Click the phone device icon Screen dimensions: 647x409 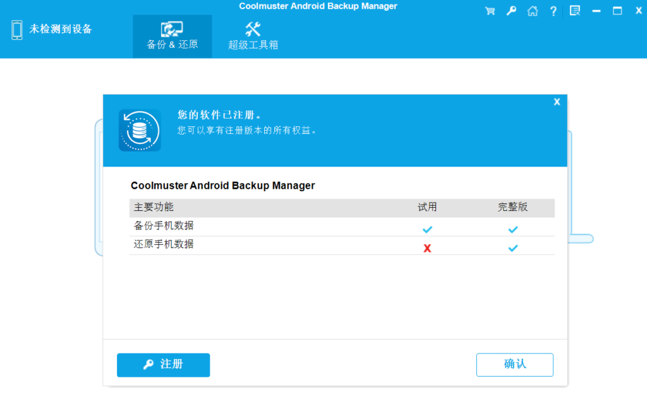(x=17, y=30)
